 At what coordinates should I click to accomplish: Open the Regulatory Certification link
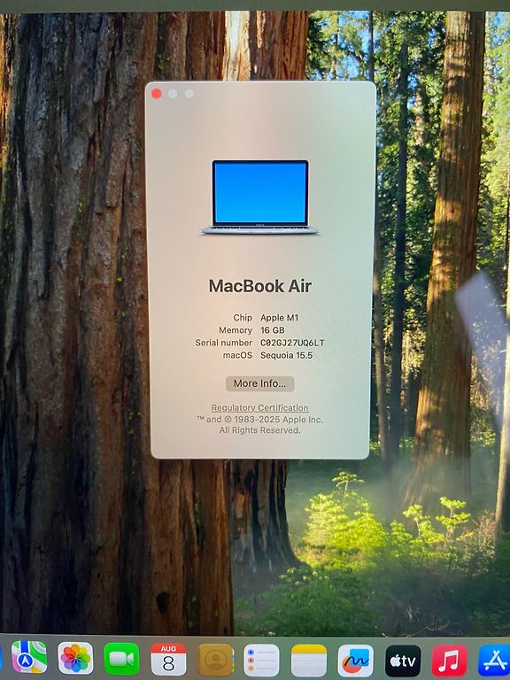pyautogui.click(x=259, y=407)
